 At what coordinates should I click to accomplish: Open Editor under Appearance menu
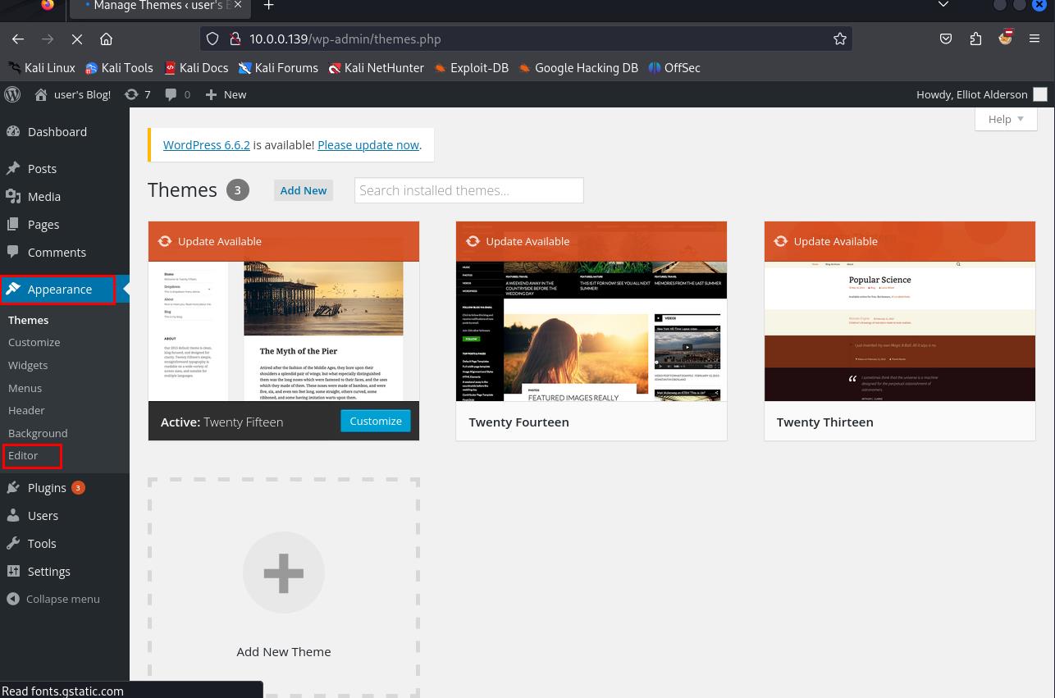pos(23,455)
